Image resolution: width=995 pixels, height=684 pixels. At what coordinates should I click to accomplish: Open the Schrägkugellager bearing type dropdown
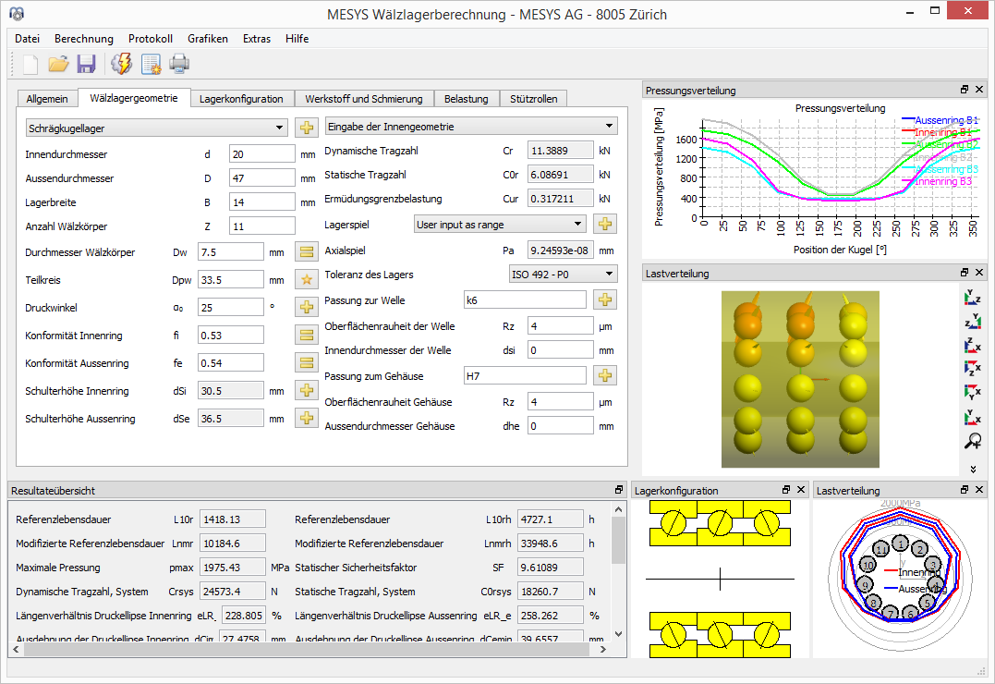[156, 128]
